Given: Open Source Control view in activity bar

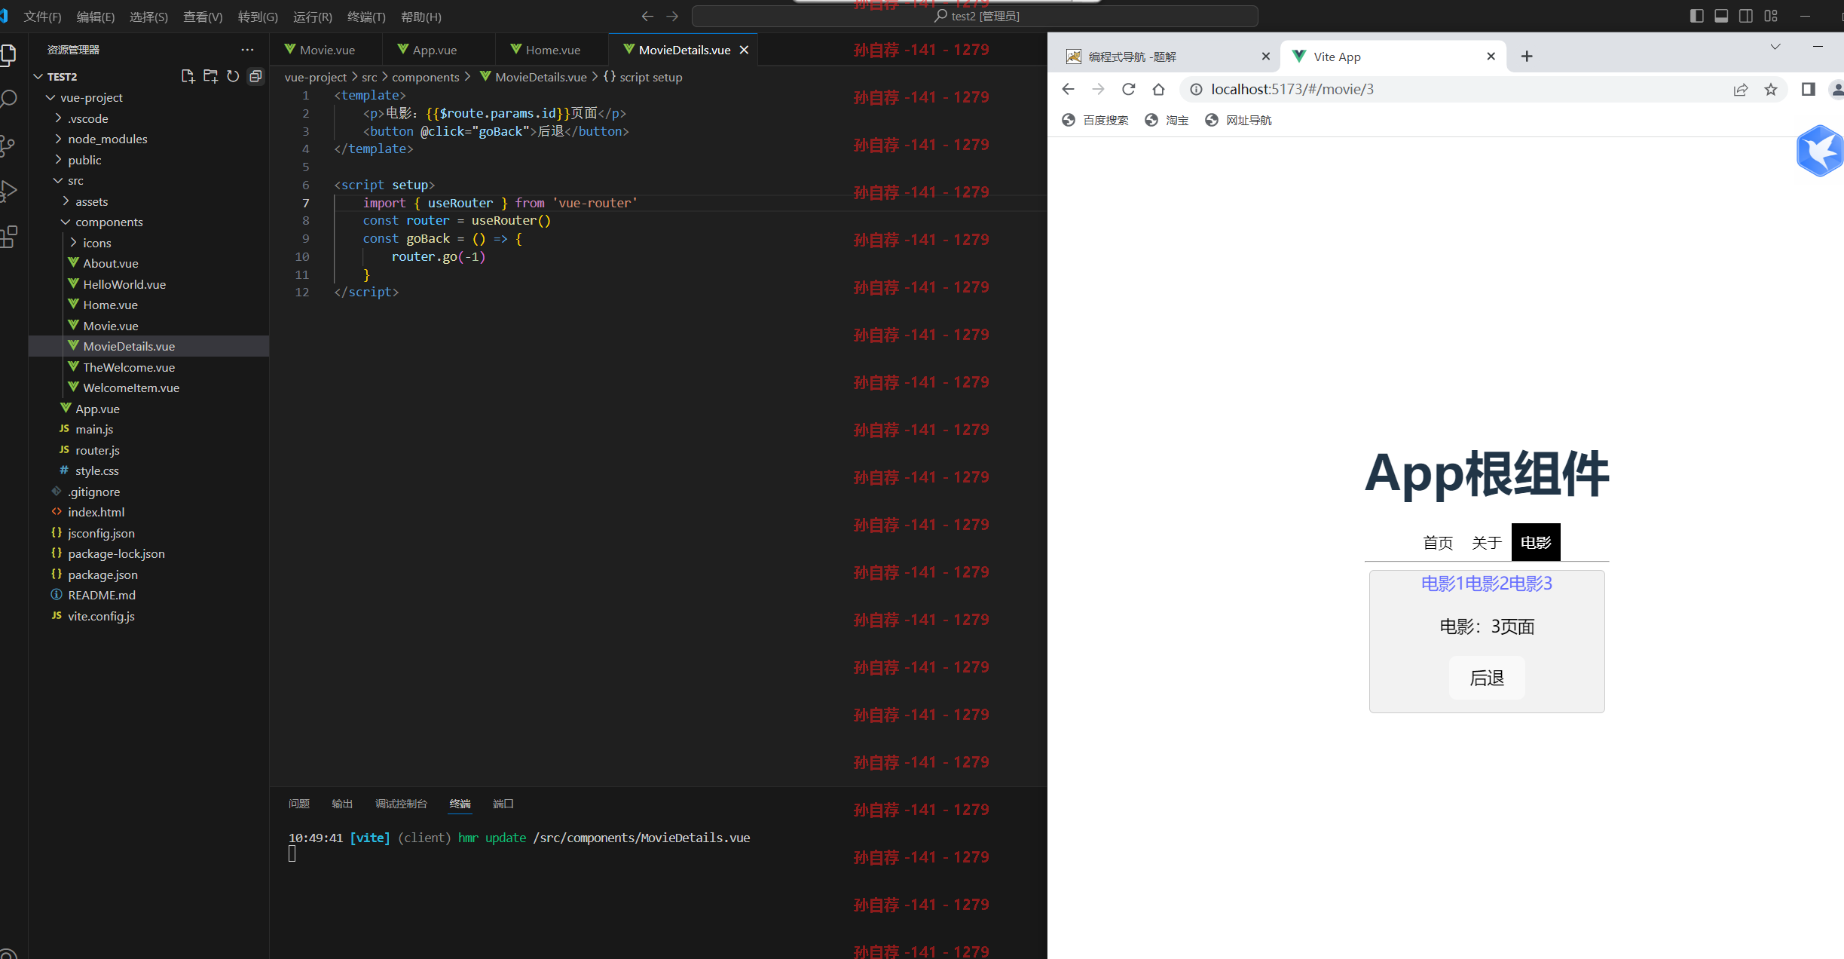Looking at the screenshot, I should tap(7, 146).
